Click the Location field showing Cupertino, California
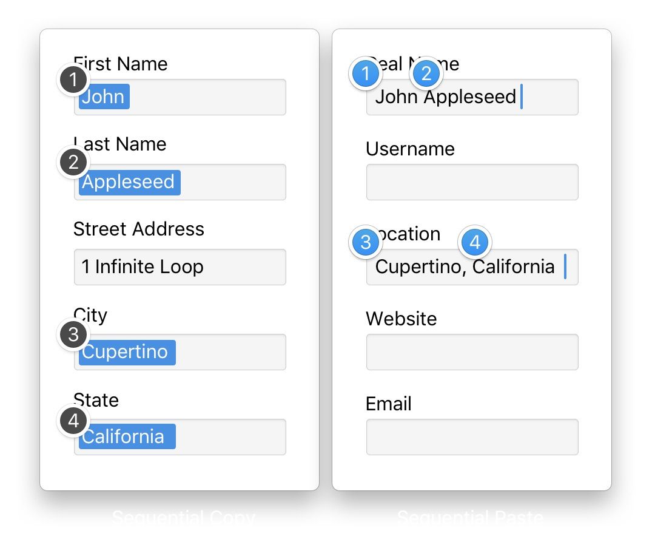Screen dimensions: 655x556 pyautogui.click(x=472, y=267)
